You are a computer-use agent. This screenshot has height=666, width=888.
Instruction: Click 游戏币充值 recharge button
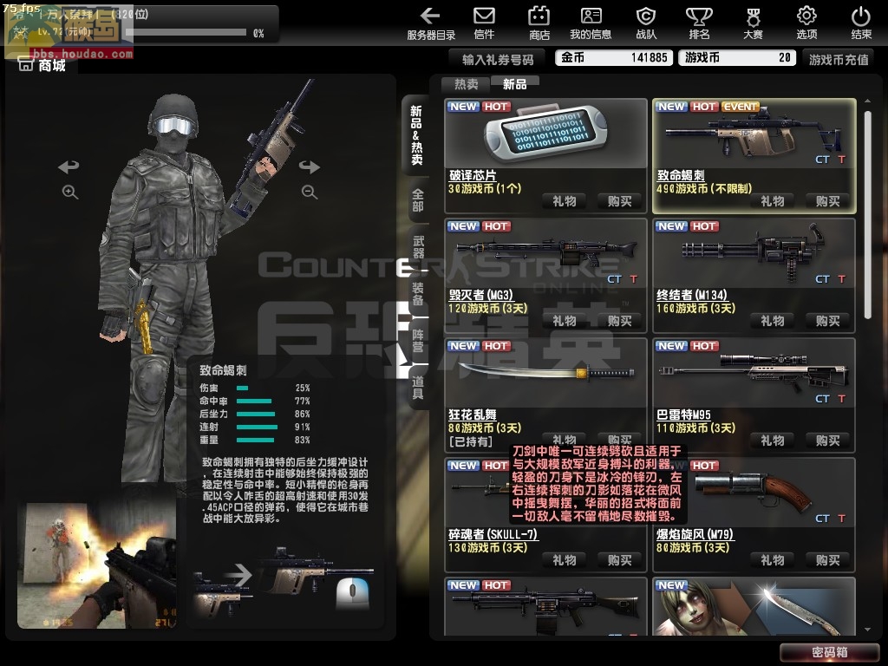point(839,59)
